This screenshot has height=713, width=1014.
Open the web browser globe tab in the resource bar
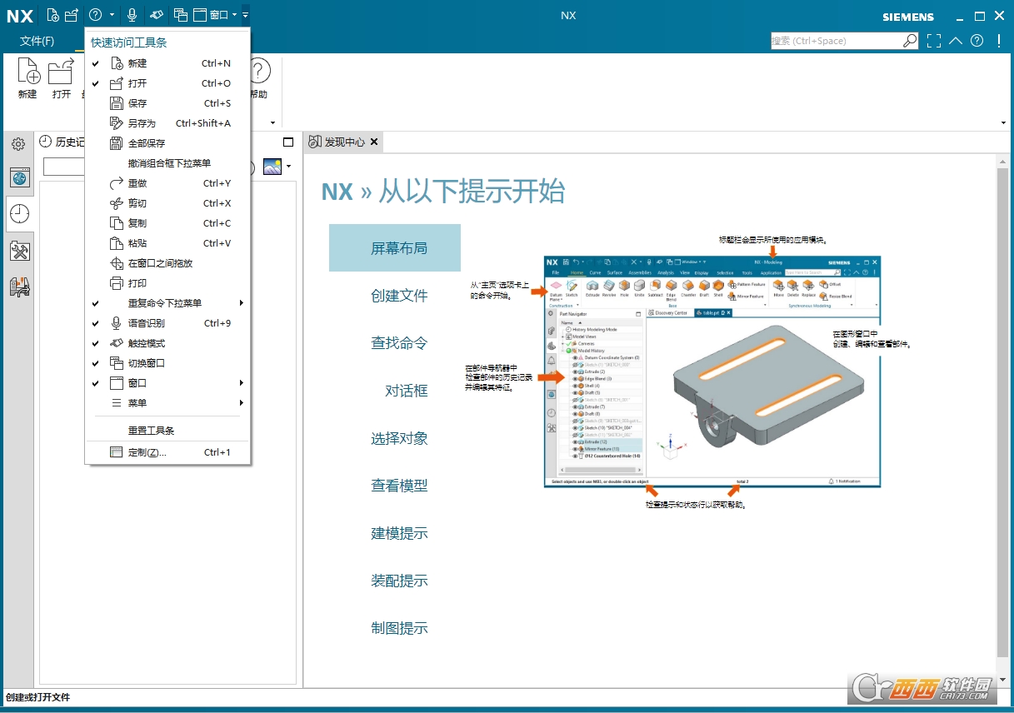[20, 177]
